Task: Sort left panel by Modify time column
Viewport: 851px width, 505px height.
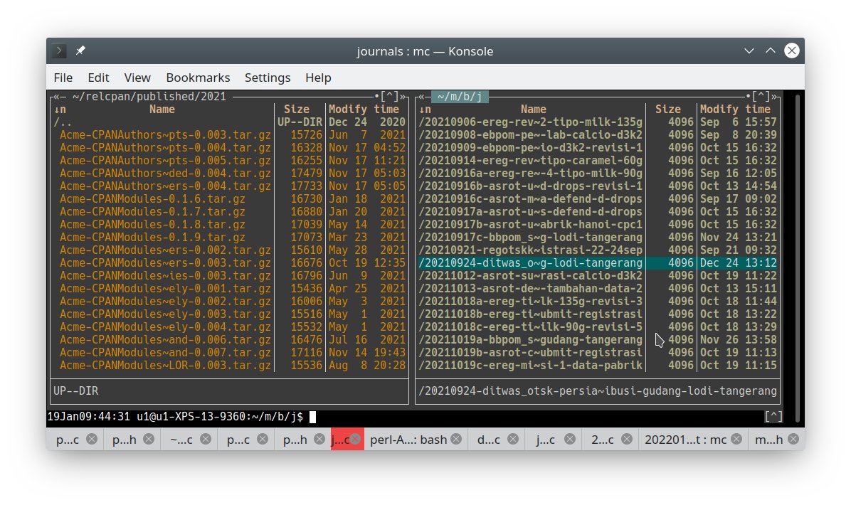Action: [364, 110]
